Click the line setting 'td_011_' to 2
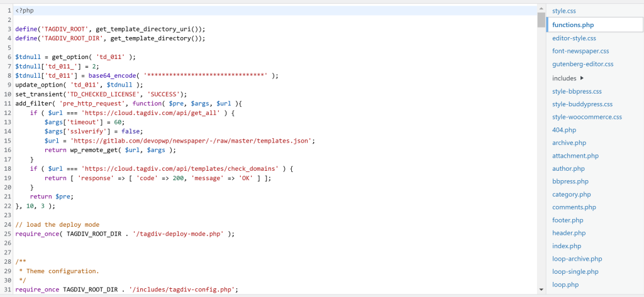The image size is (644, 297). (57, 66)
